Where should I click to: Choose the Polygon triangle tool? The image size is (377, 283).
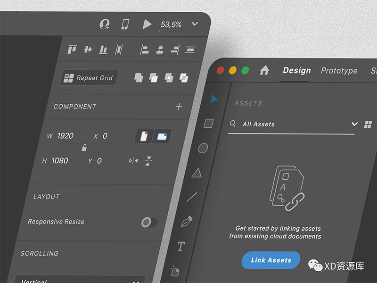[x=197, y=173]
